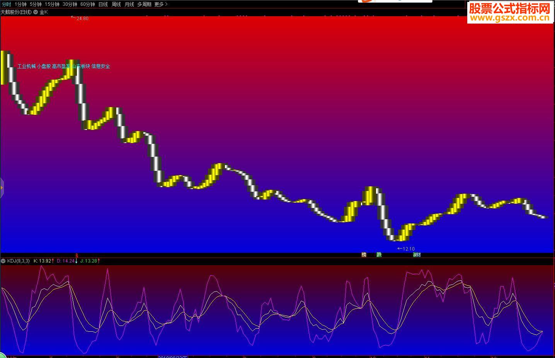This screenshot has width=555, height=358.
Task: Switch to 周线 weekly chart
Action: pyautogui.click(x=116, y=4)
